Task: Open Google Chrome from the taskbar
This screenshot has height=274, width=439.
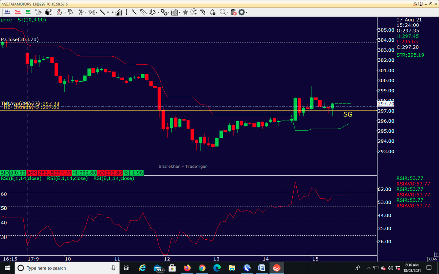Action: (x=202, y=268)
